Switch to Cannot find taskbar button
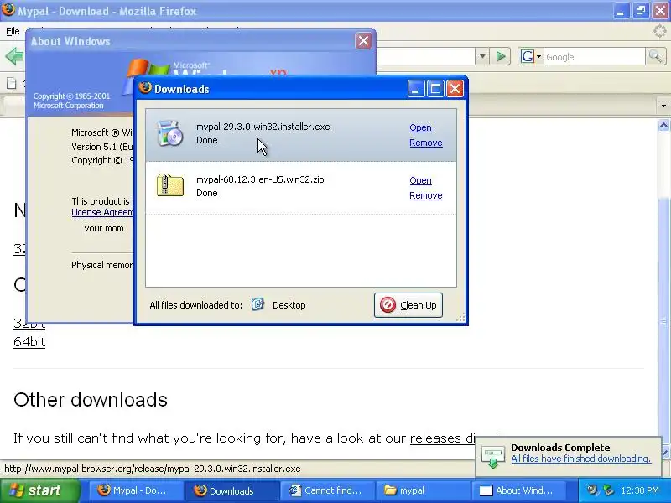 [327, 490]
